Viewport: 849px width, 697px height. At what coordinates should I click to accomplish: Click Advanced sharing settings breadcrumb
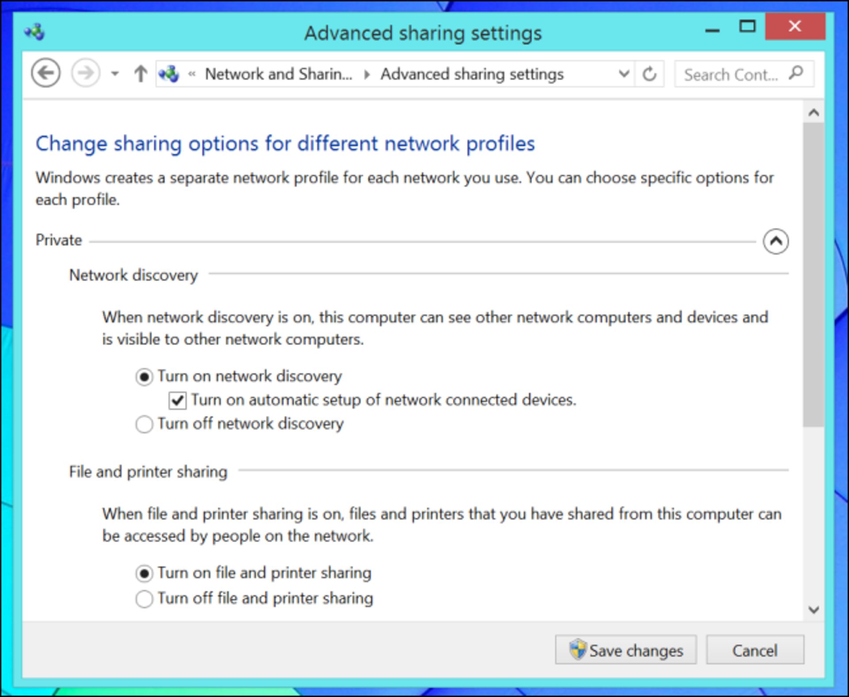(x=472, y=74)
